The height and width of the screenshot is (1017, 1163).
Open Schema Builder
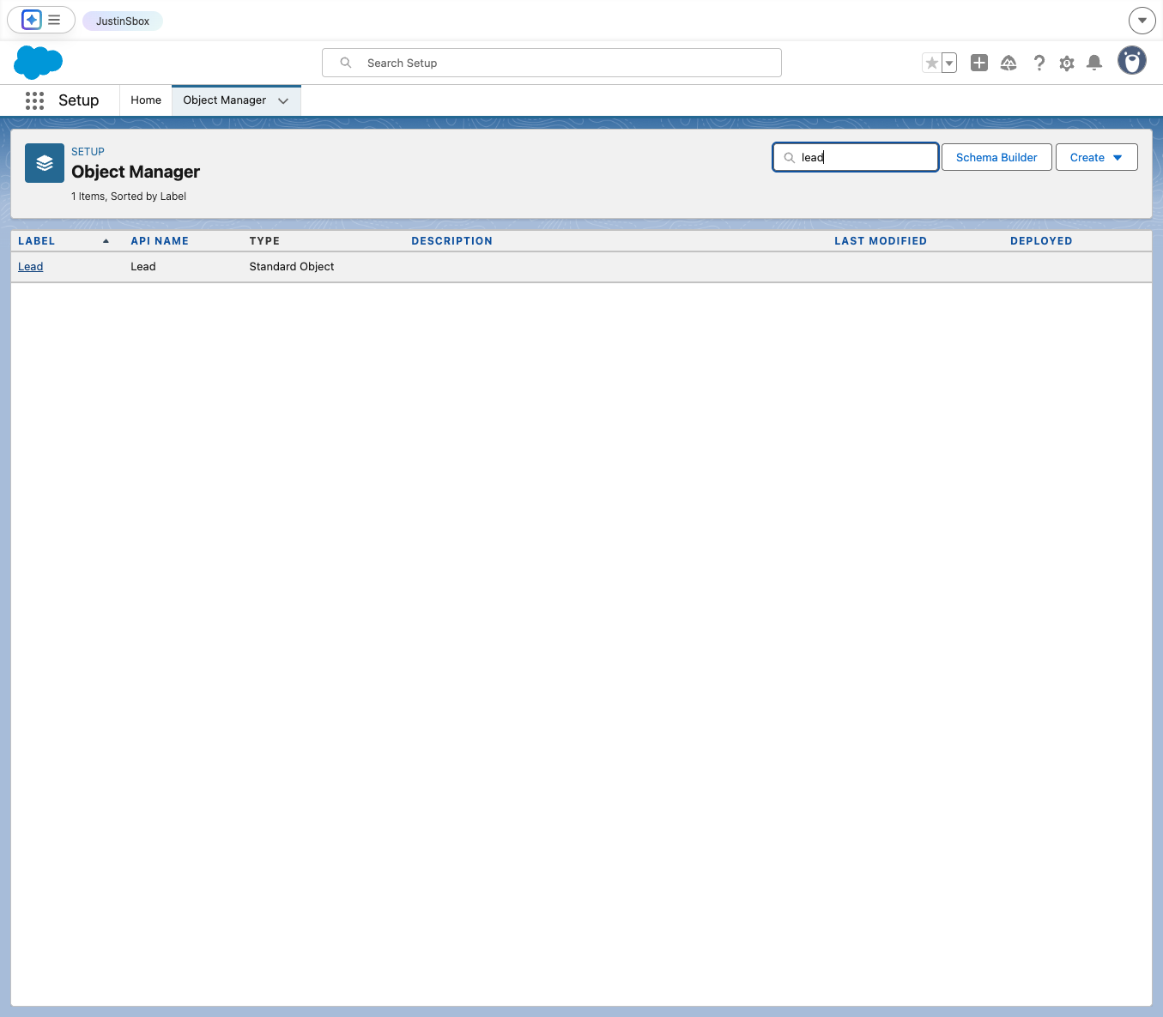click(x=996, y=157)
